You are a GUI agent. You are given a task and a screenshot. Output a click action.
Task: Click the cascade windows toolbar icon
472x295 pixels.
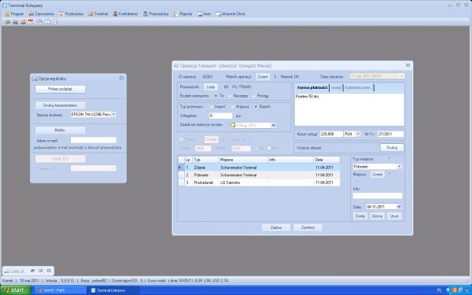[40, 22]
